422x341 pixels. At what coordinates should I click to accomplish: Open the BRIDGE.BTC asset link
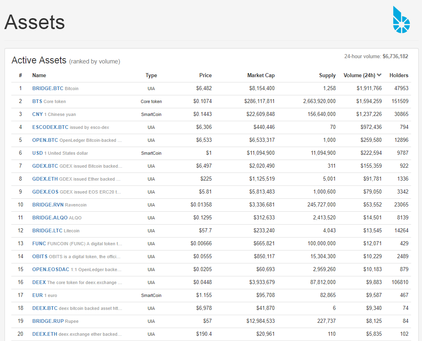coord(48,88)
